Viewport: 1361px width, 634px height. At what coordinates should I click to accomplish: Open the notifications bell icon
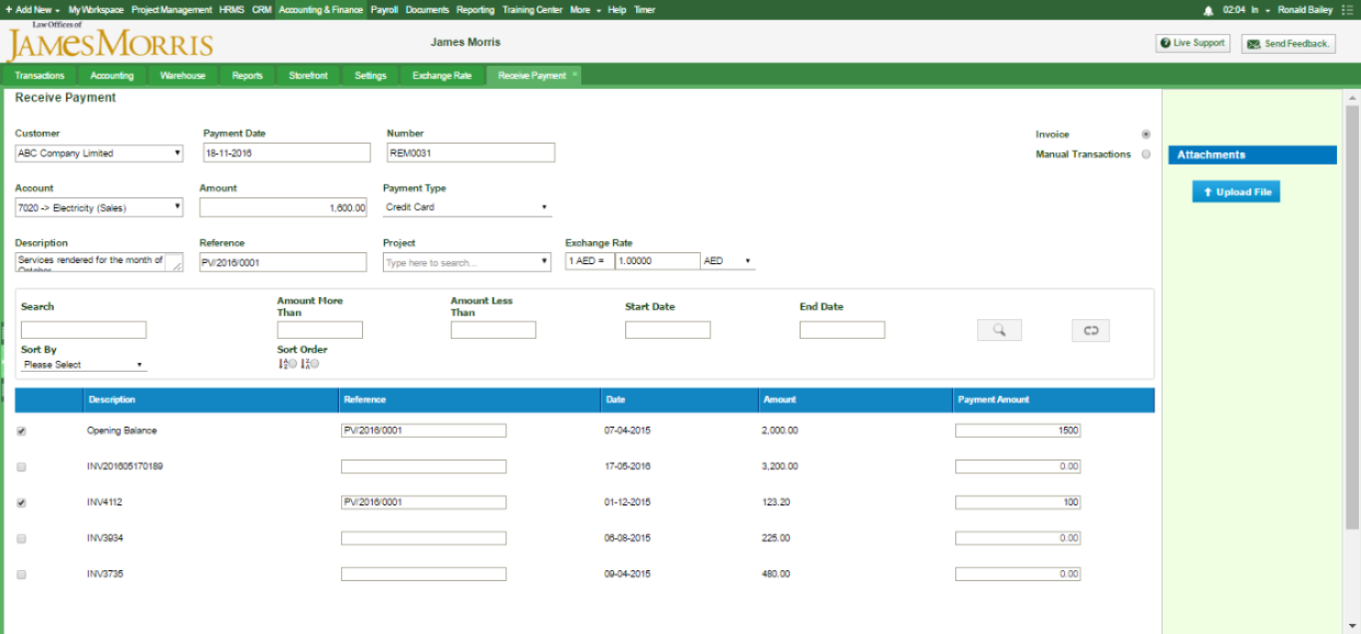tap(1208, 10)
